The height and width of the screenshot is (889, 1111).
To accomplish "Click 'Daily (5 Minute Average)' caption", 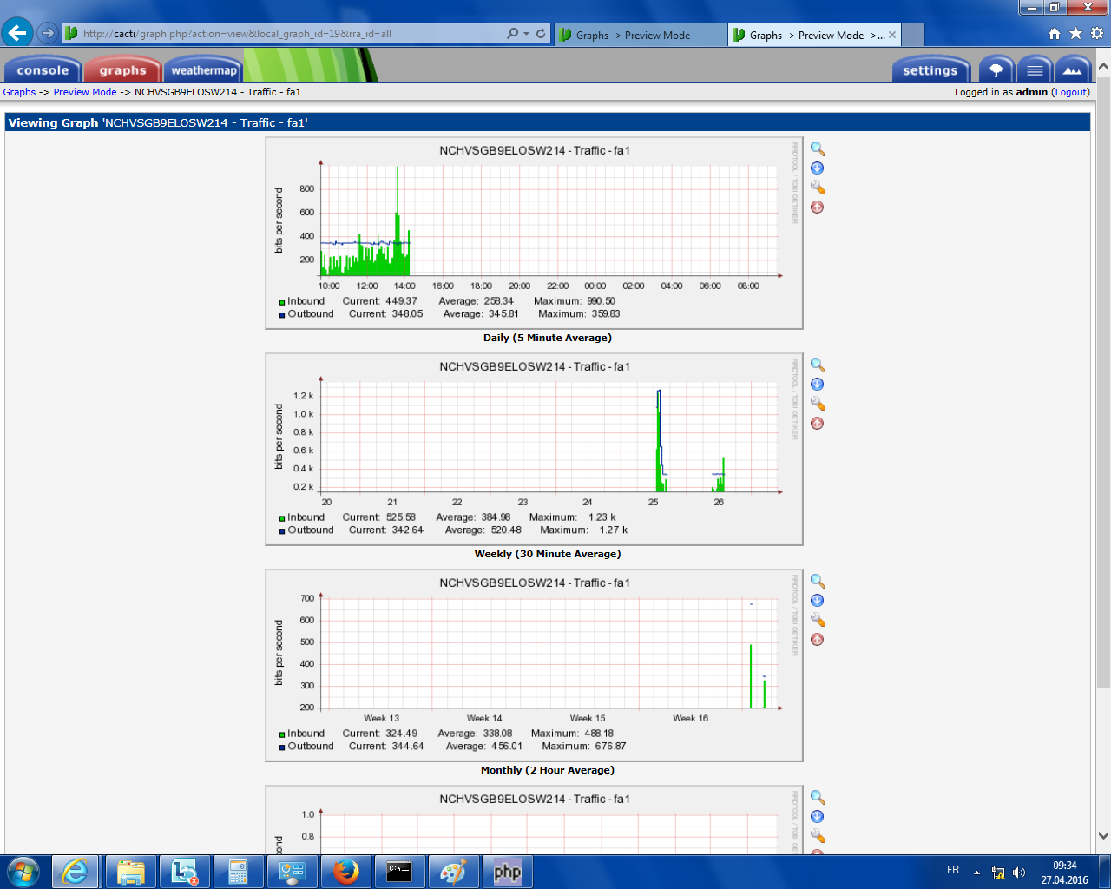I will tap(548, 338).
